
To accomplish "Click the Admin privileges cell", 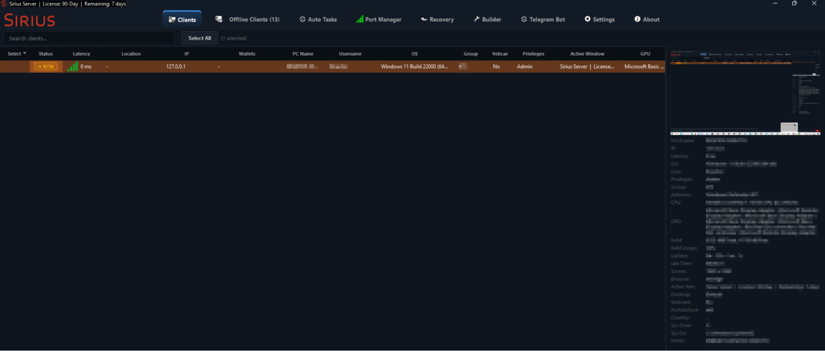I will point(525,66).
